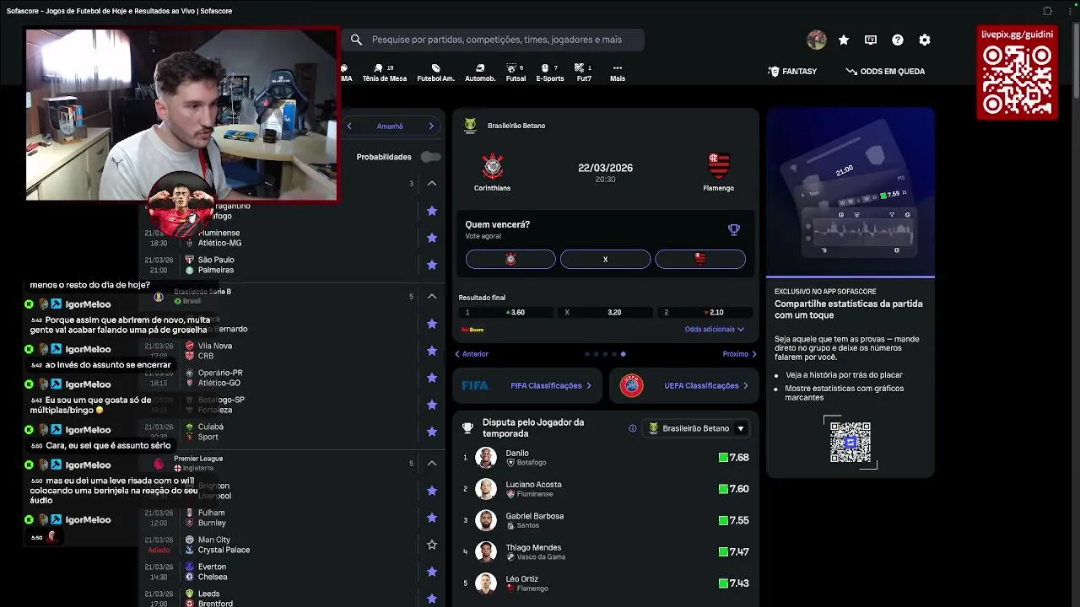The height and width of the screenshot is (607, 1080).
Task: Open the Premier League logo in match list
Action: 159,464
